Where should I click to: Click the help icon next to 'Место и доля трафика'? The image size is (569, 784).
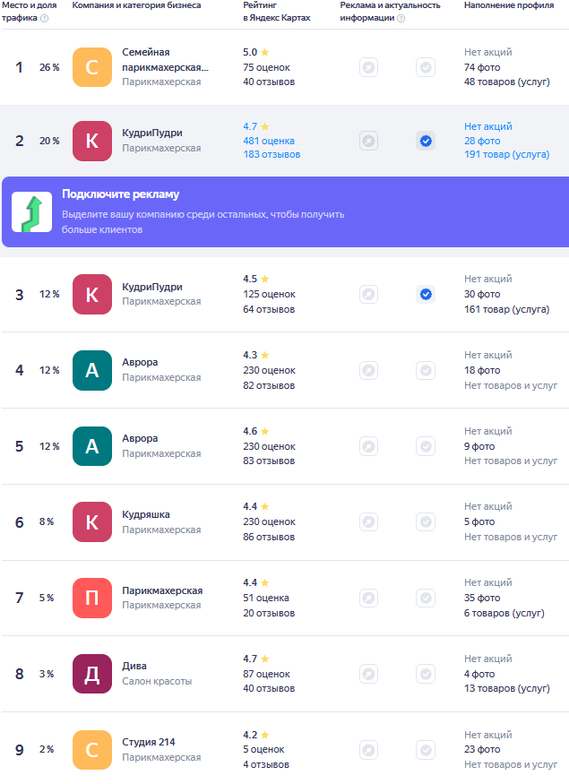pyautogui.click(x=45, y=18)
